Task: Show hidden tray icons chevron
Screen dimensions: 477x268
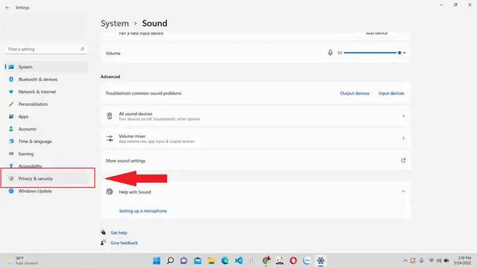Action: pos(405,261)
